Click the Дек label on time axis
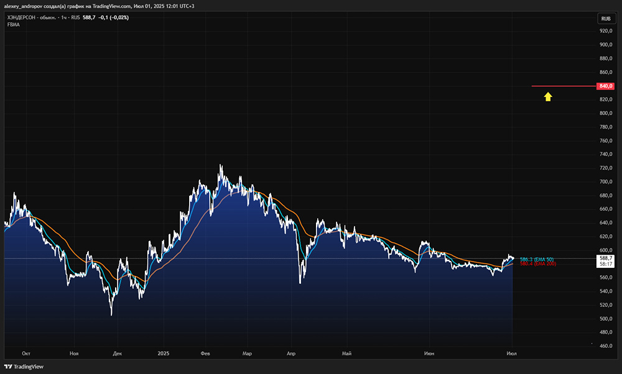622x374 pixels. point(118,353)
